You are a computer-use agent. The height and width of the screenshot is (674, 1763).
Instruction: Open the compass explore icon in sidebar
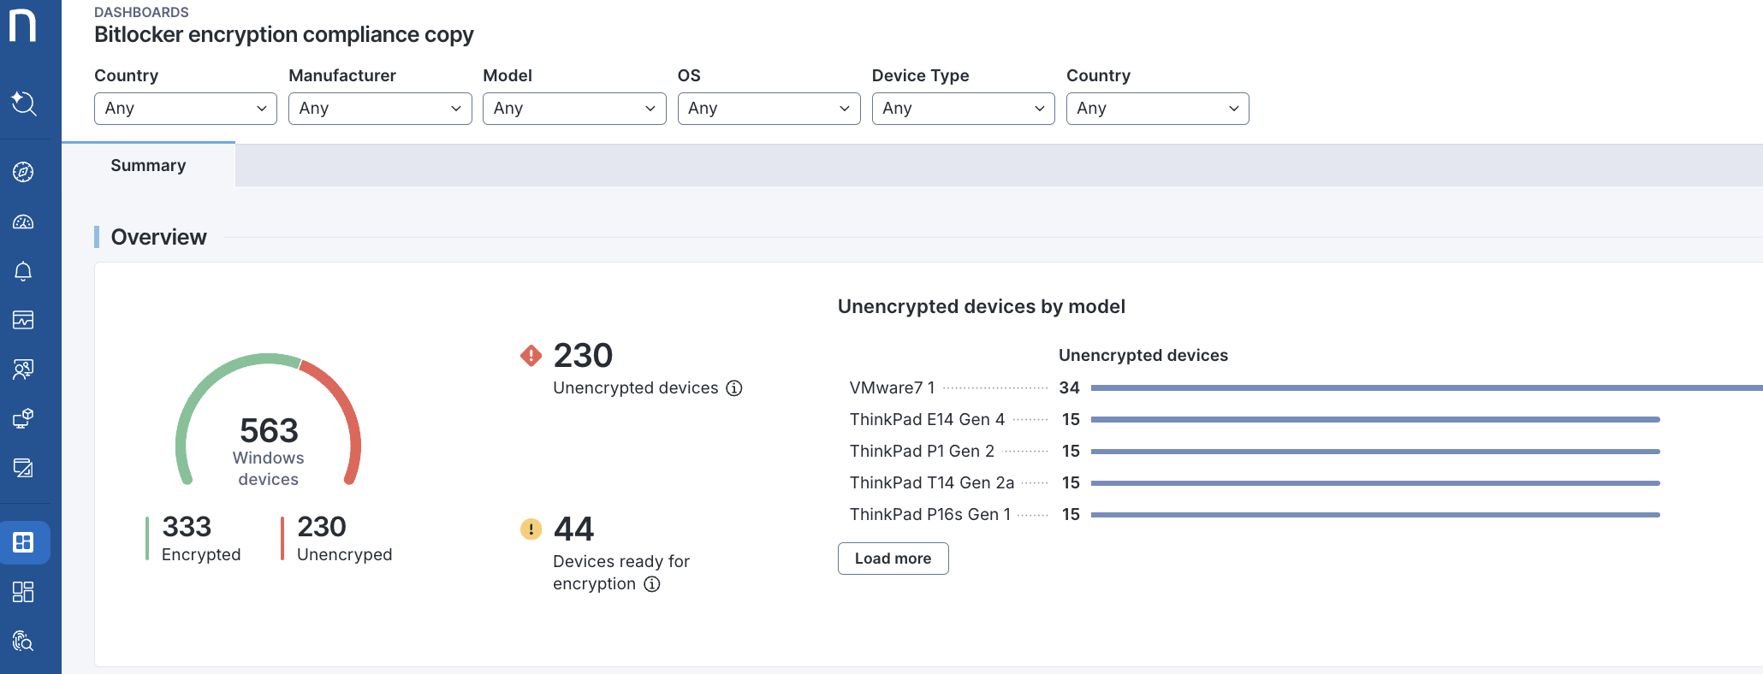[x=23, y=172]
